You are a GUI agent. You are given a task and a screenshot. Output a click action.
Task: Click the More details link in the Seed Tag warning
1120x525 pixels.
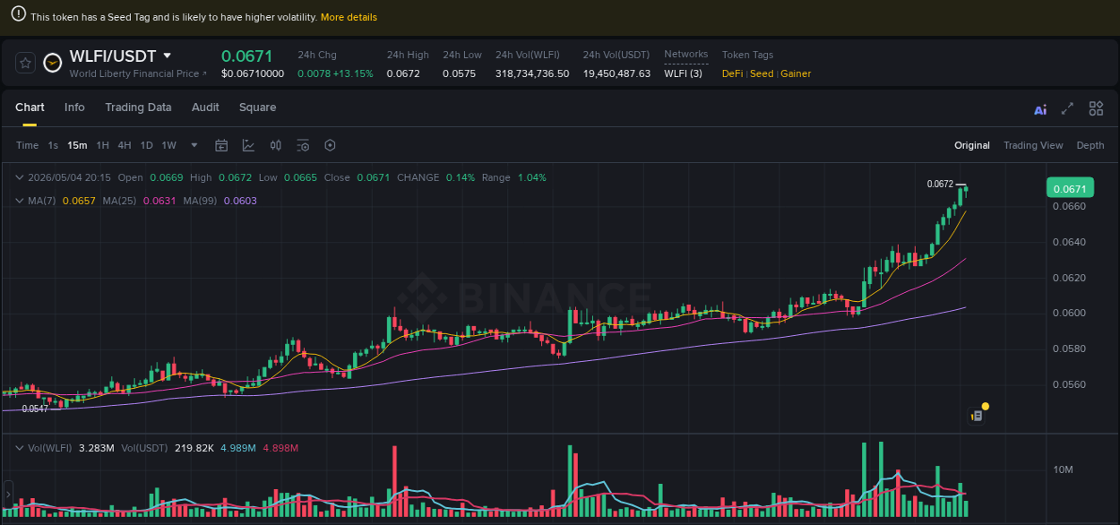point(349,17)
